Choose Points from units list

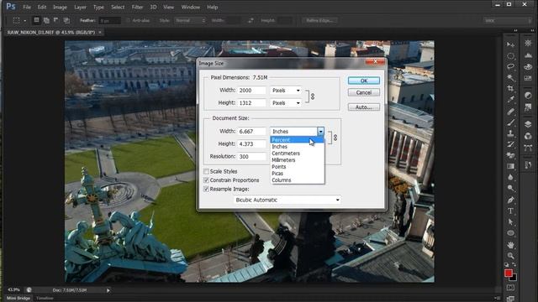click(297, 167)
